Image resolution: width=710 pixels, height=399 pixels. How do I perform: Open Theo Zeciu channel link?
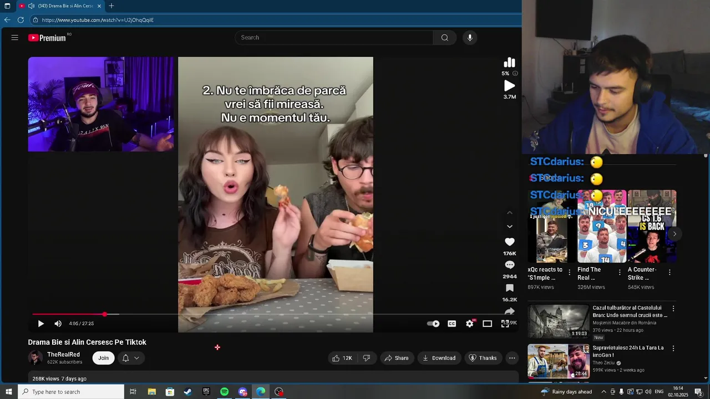tap(603, 363)
